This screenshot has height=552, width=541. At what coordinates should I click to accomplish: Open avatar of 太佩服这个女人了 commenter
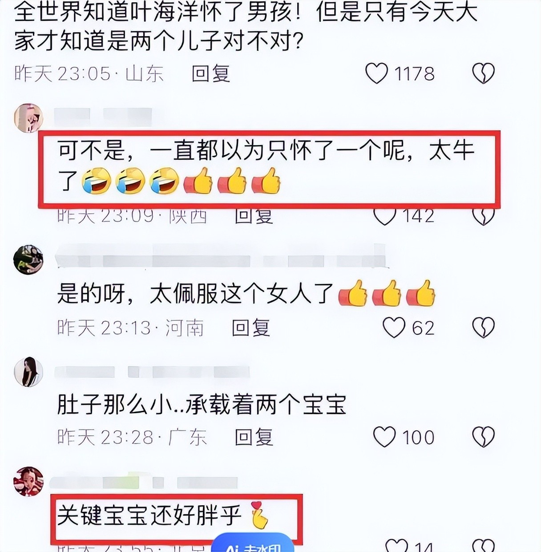pyautogui.click(x=28, y=260)
